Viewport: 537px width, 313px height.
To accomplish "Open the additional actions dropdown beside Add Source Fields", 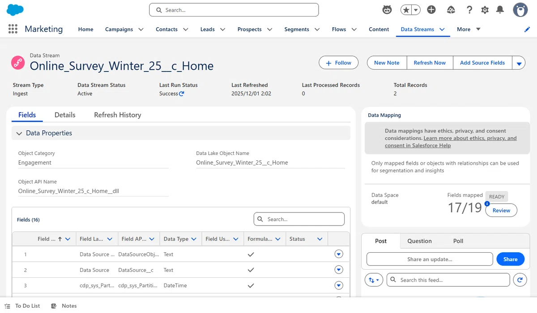I will [519, 63].
